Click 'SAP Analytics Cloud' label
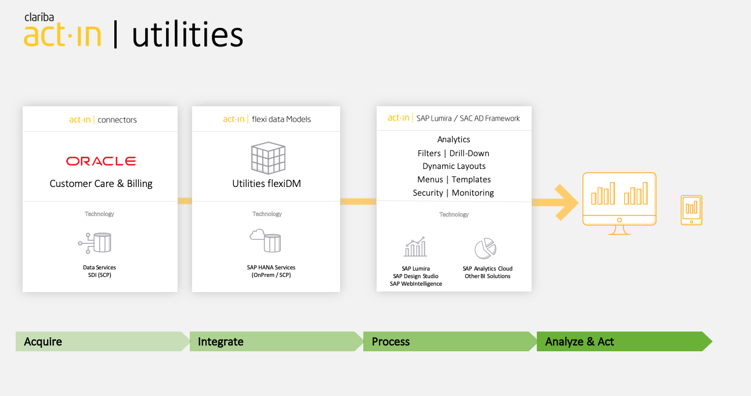This screenshot has height=396, width=751. click(x=488, y=269)
